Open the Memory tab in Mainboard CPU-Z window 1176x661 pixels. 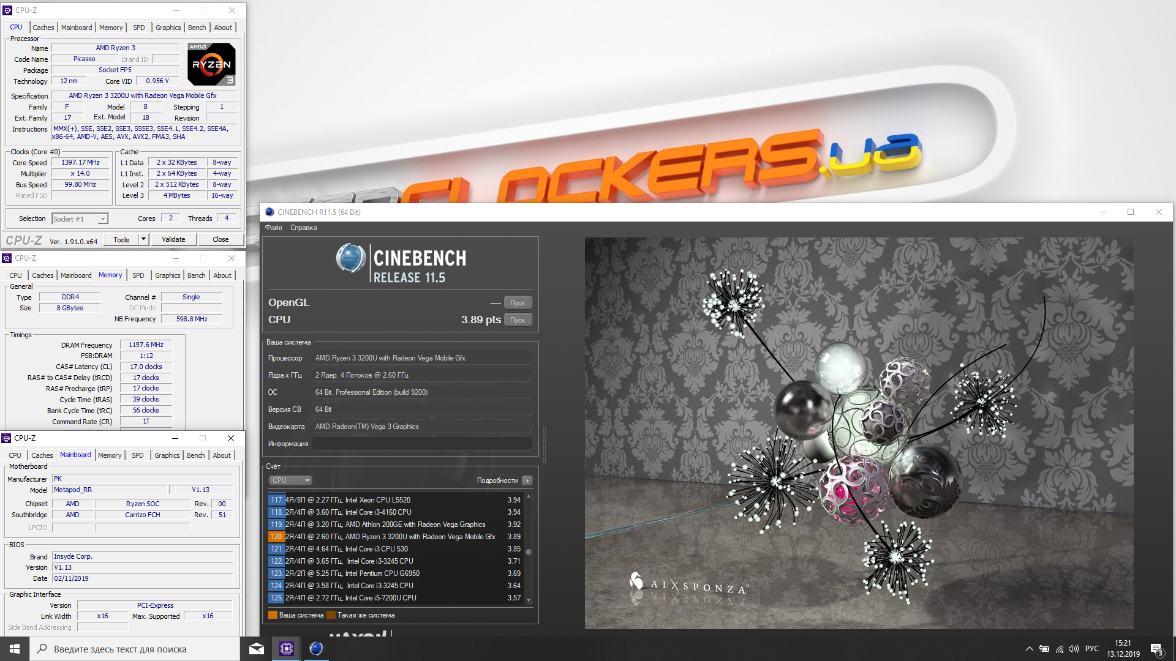click(x=110, y=455)
